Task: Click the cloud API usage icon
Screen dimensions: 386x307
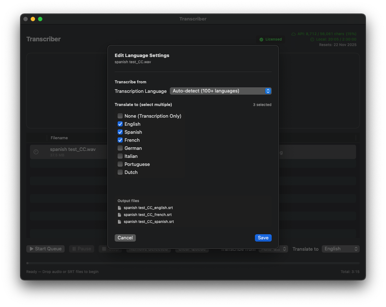Action: tap(294, 34)
